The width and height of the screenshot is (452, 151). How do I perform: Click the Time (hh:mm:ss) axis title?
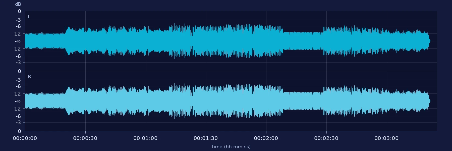(231, 146)
